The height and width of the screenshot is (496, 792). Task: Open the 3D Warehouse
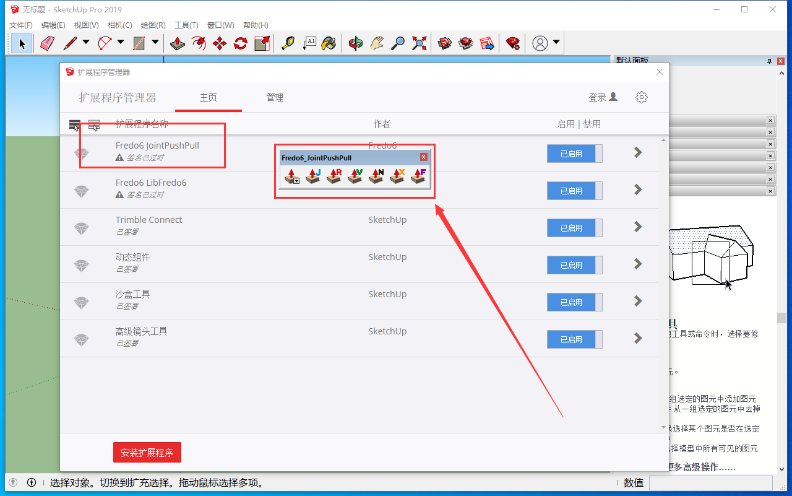[445, 43]
